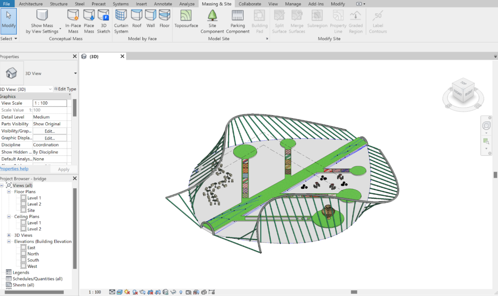Switch to the Architecture ribbon tab
Viewport: 498px width, 296px height.
(31, 4)
